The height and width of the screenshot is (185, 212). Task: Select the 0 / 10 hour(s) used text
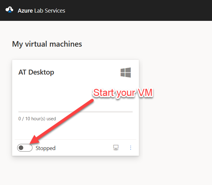pyautogui.click(x=37, y=119)
